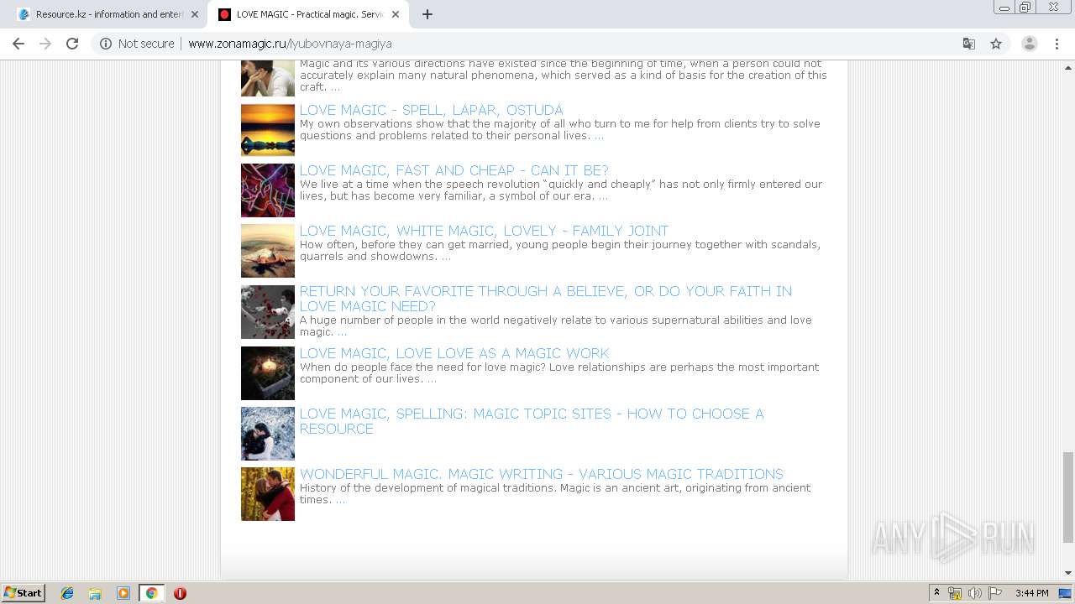Click autumn couple thumbnail for Wonderful Magic
This screenshot has width=1075, height=604.
(268, 494)
